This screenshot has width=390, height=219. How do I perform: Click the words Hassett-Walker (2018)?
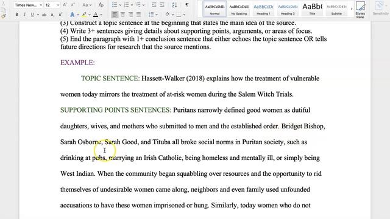(x=173, y=78)
